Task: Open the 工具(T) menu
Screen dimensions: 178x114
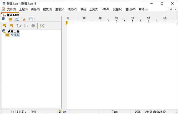Action: [x=94, y=9]
